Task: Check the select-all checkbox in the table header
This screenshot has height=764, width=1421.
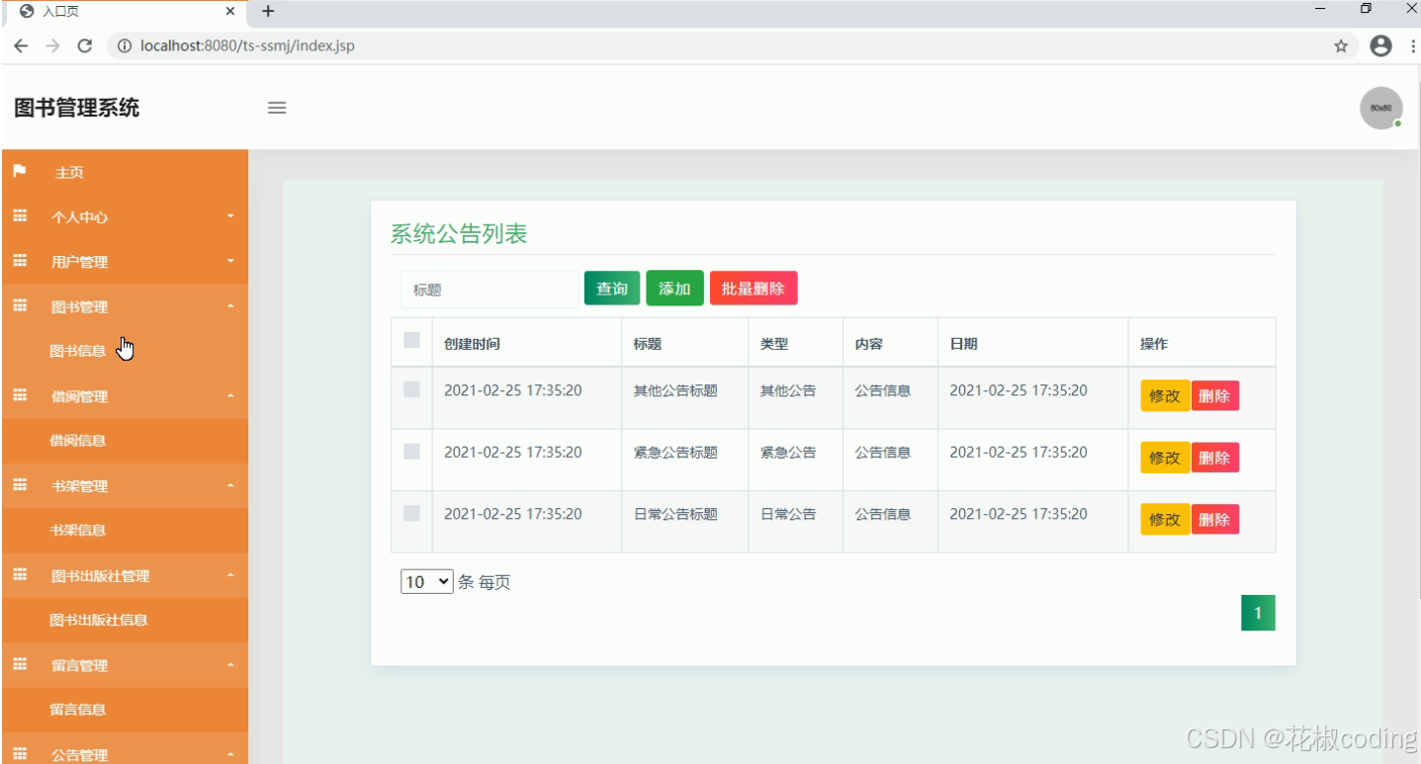Action: click(x=411, y=336)
